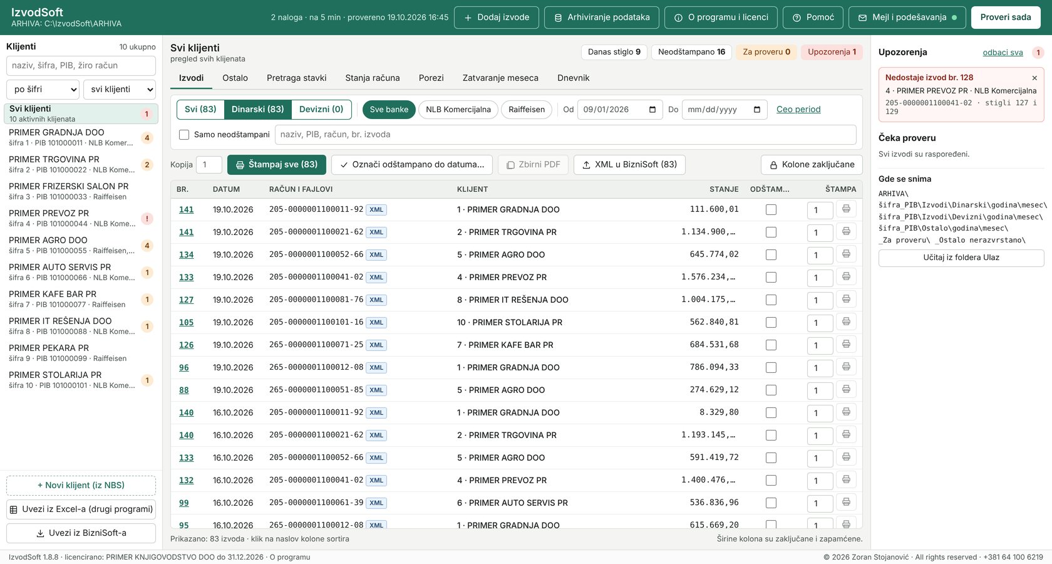The width and height of the screenshot is (1052, 564).
Task: Open warning badge on PRIMER PREVOZ PR client
Action: coord(147,219)
